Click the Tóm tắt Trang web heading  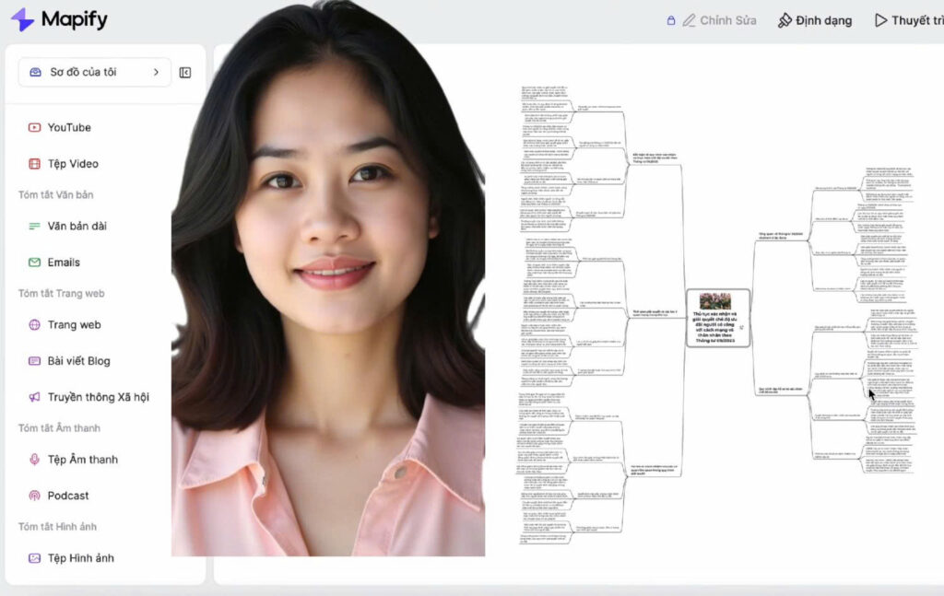pyautogui.click(x=62, y=294)
